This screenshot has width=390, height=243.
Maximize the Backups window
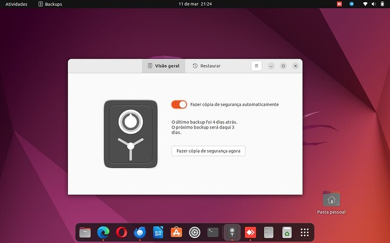click(x=283, y=66)
